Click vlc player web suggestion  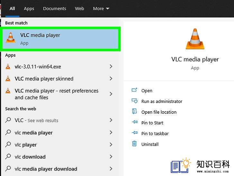26,145
